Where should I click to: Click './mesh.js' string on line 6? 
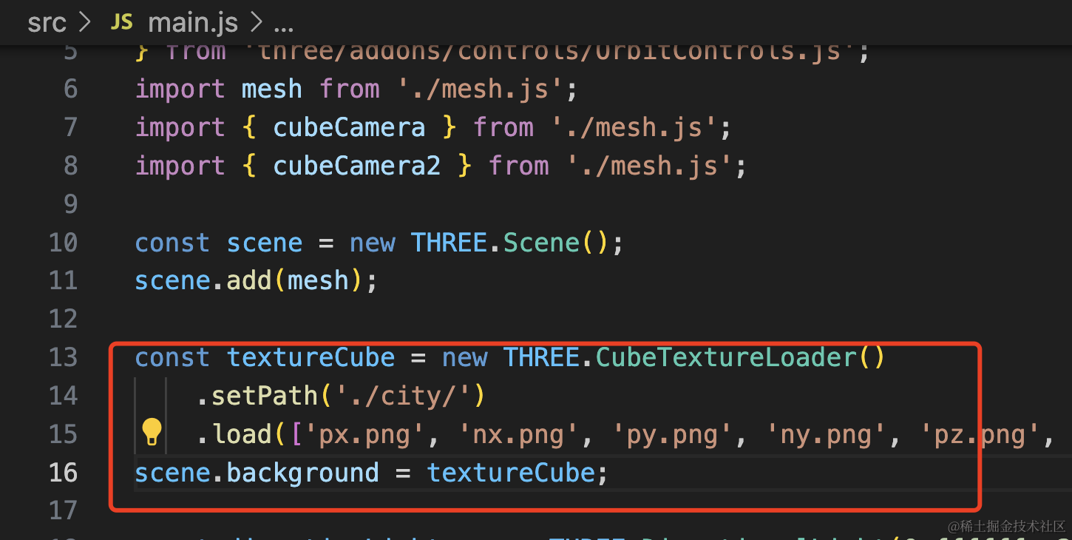[x=479, y=89]
